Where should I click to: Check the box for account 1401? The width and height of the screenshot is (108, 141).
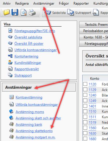click(x=85, y=106)
